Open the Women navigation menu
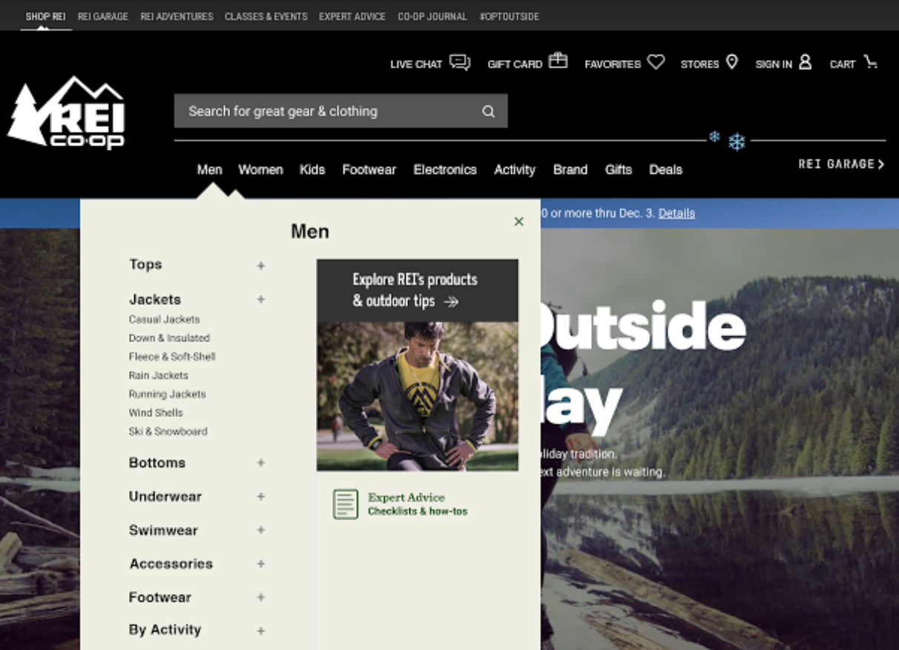Screen dimensions: 899x650 (x=260, y=169)
